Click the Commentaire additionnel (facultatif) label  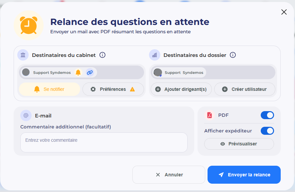[x=66, y=127]
